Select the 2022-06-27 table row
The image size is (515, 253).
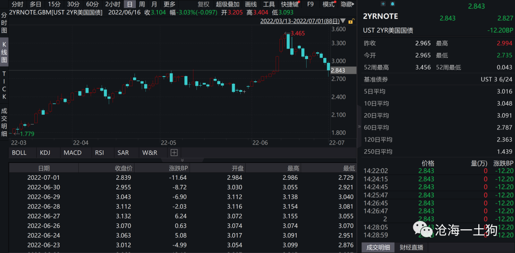tap(183, 216)
